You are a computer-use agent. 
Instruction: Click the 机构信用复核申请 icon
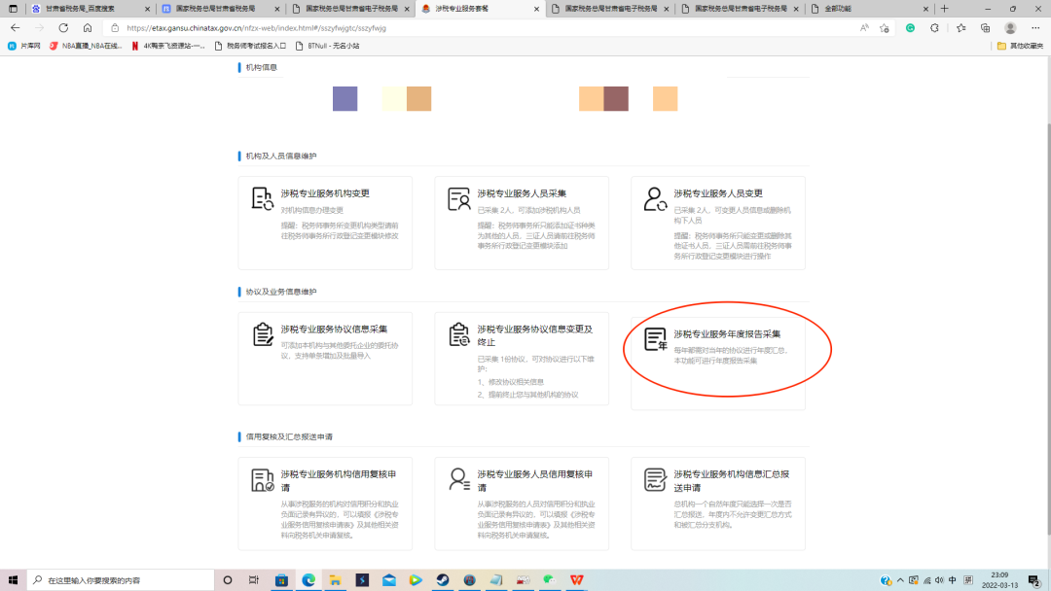(x=262, y=480)
